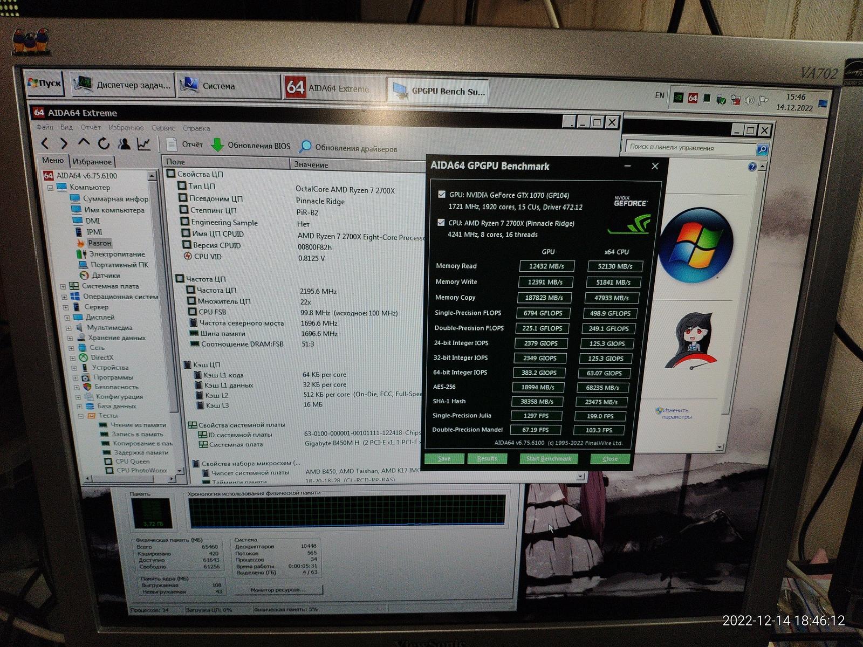Expand the Сервер tree node
The image size is (863, 647).
(66, 307)
